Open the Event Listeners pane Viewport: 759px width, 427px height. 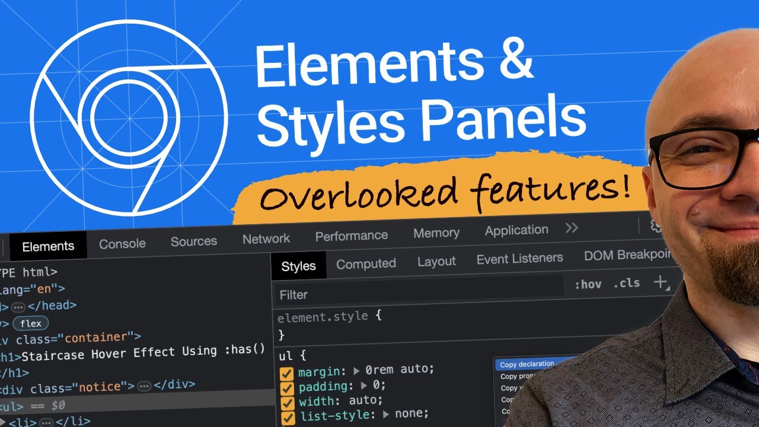coord(519,259)
